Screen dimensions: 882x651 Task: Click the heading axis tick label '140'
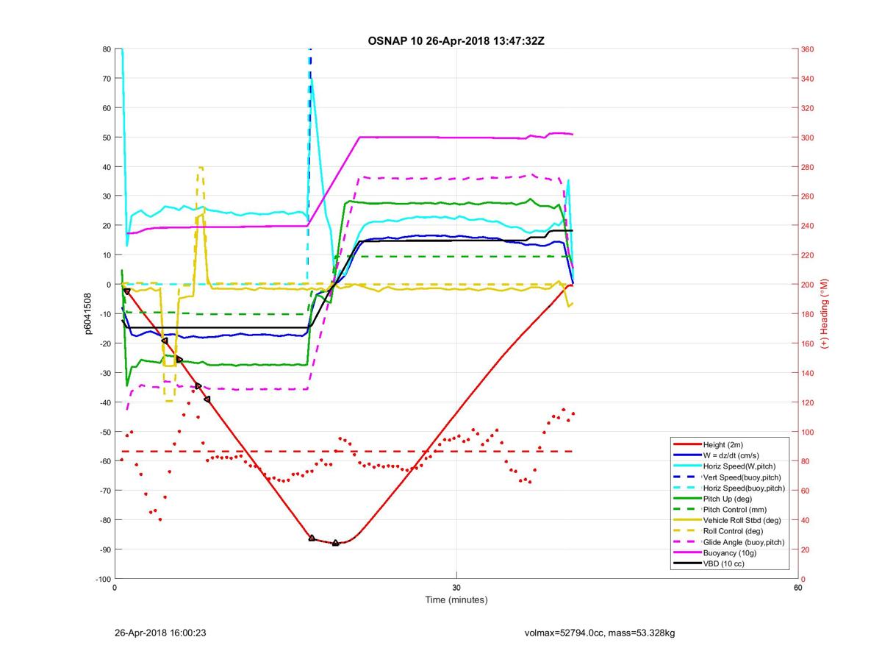(x=808, y=373)
